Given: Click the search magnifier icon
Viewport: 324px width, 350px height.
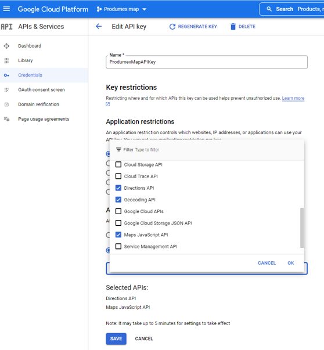Looking at the screenshot, I should (x=269, y=9).
